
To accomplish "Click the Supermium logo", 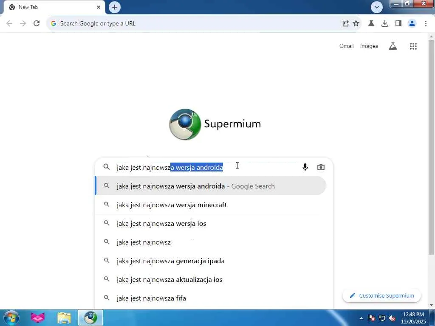I will (215, 124).
